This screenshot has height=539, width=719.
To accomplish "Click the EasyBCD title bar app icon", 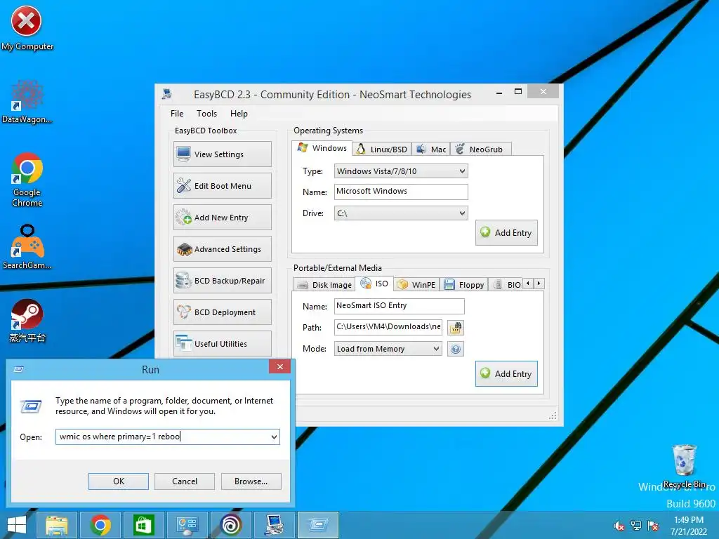I will point(167,95).
